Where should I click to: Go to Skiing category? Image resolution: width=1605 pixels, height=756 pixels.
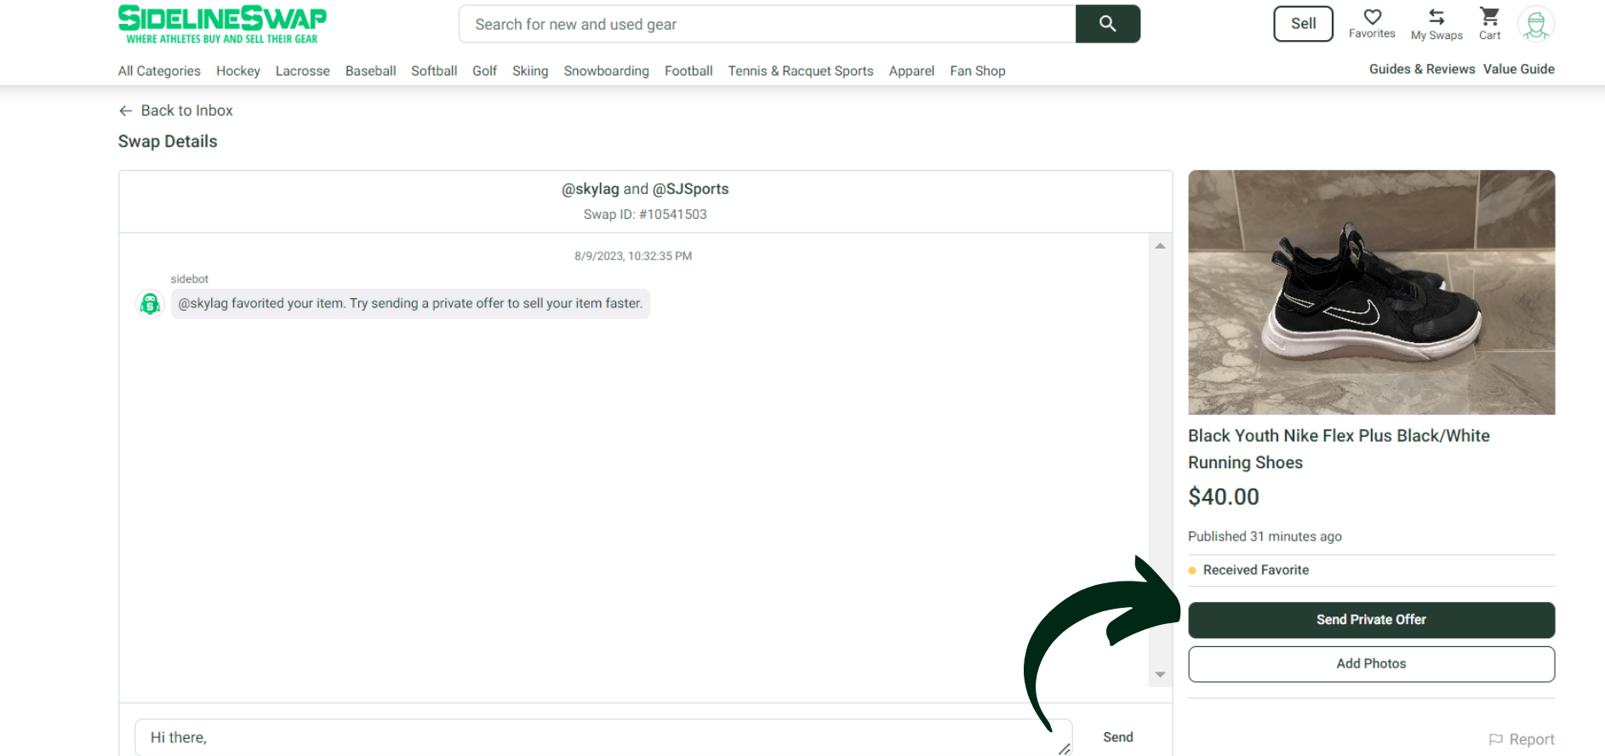click(530, 71)
